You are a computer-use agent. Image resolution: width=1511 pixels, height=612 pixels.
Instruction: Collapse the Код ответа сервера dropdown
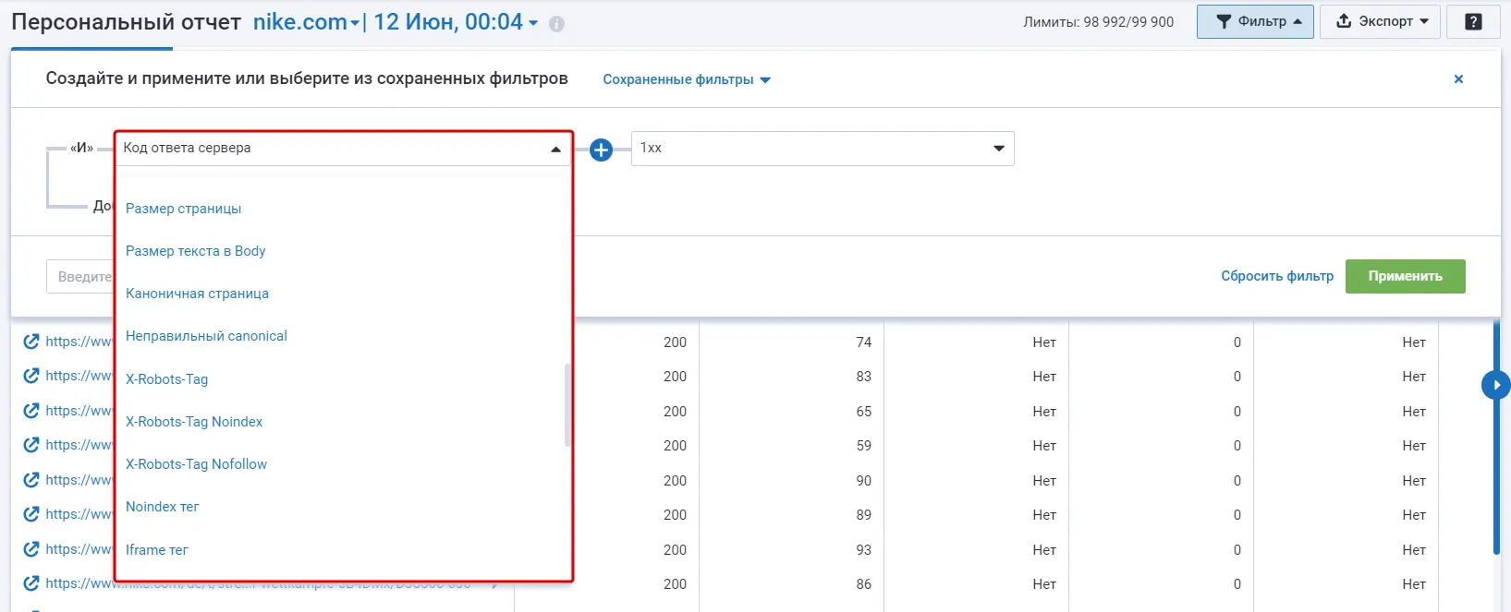tap(555, 149)
